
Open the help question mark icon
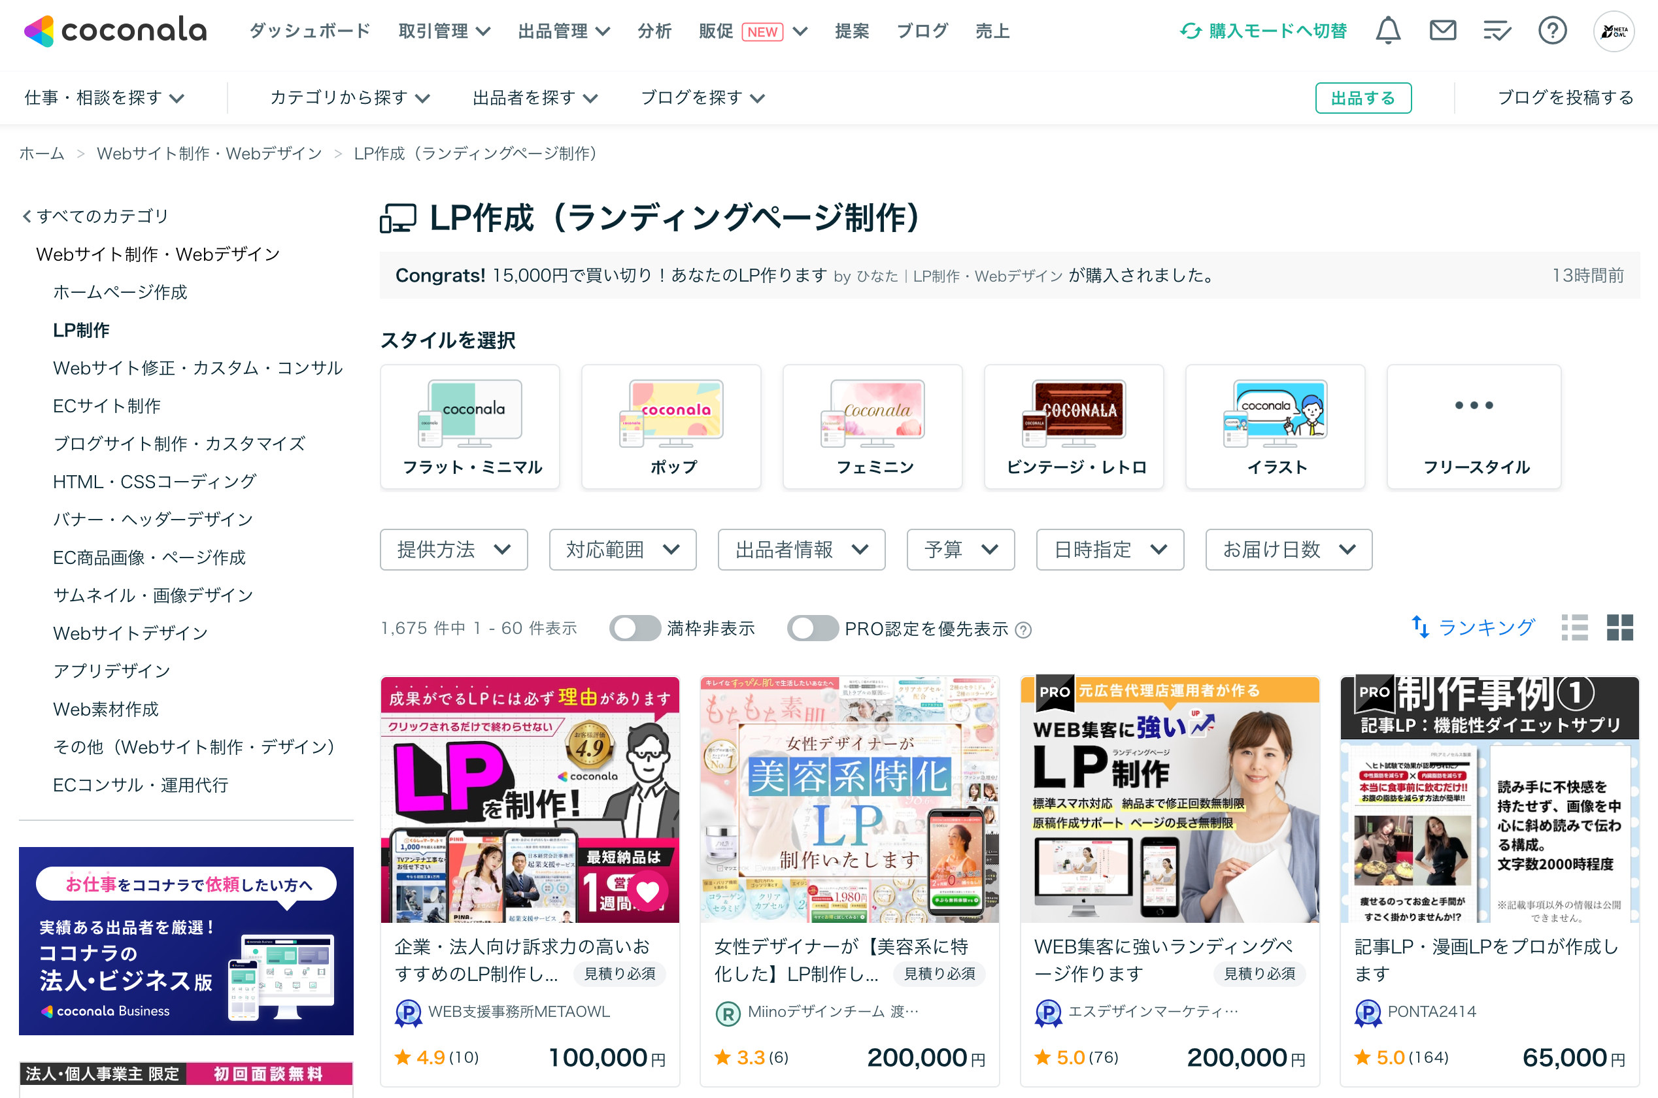(x=1552, y=31)
